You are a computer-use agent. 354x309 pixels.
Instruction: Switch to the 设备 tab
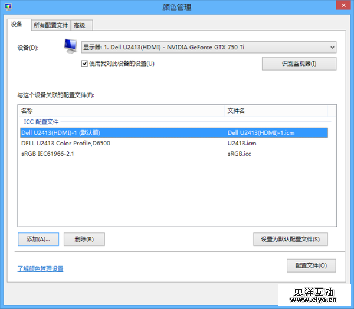17,25
